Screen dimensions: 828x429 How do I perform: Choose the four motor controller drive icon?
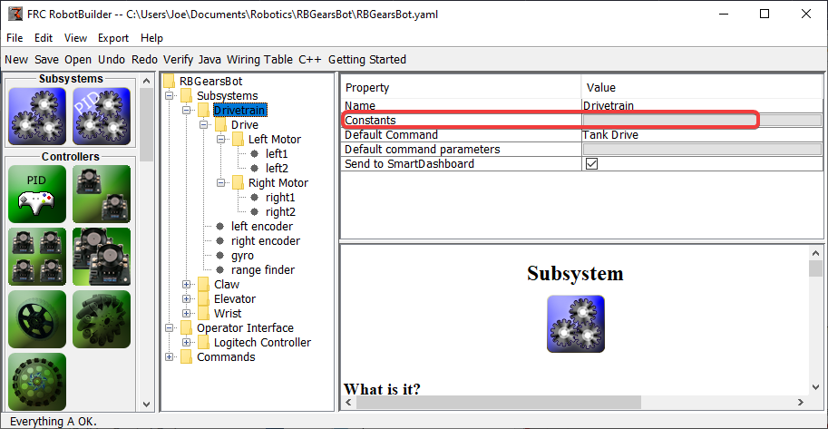point(37,257)
